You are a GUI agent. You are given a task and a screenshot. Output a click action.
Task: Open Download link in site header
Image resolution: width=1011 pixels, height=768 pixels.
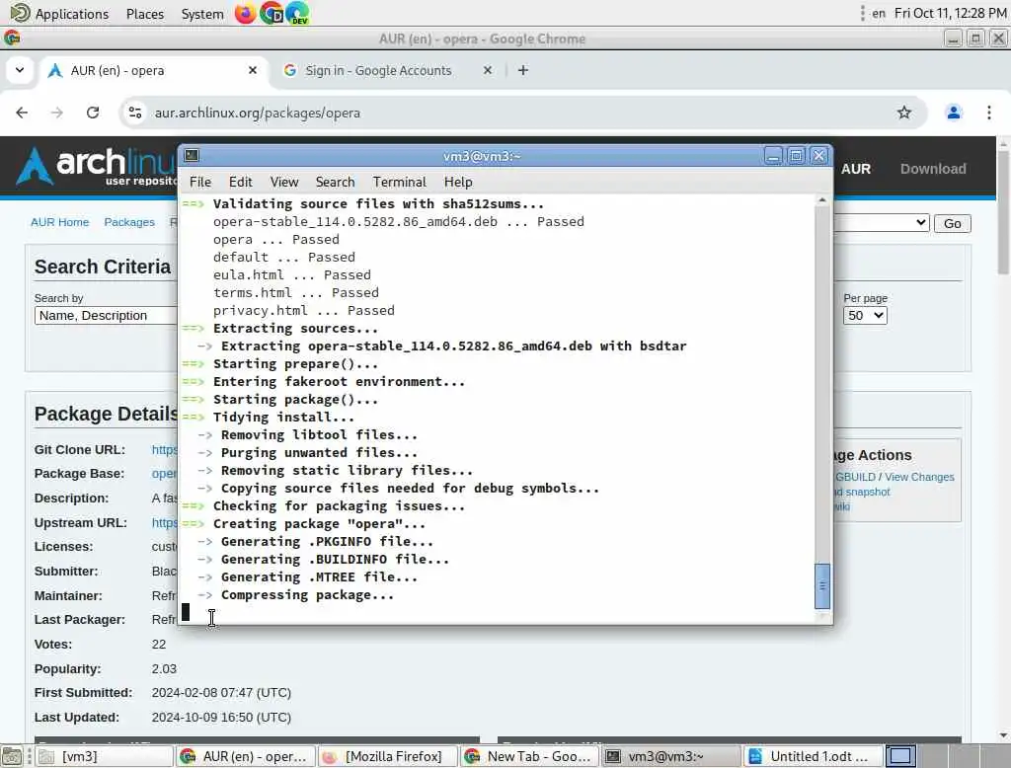coord(933,169)
